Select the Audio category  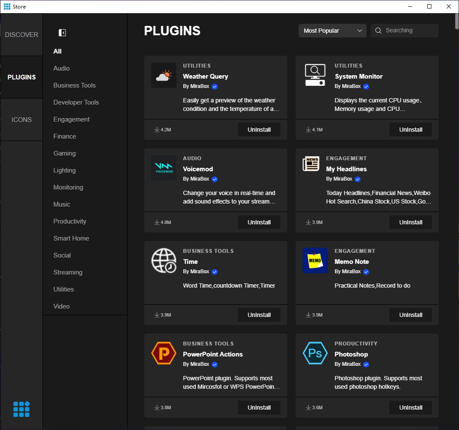[62, 68]
